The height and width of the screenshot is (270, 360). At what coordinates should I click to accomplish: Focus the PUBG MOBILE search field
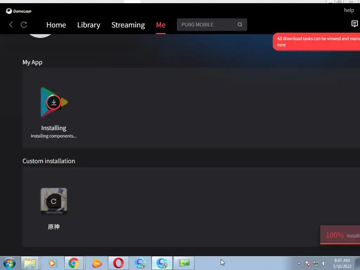[x=212, y=25]
